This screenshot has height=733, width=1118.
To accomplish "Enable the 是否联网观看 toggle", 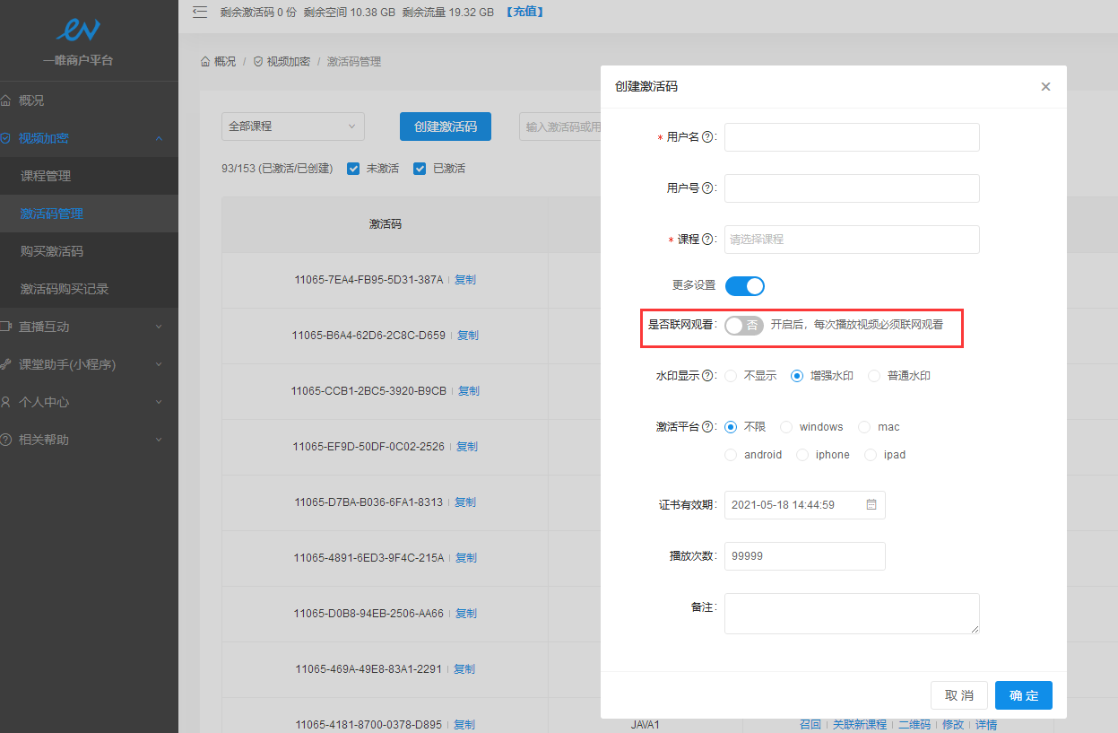I will pos(743,326).
